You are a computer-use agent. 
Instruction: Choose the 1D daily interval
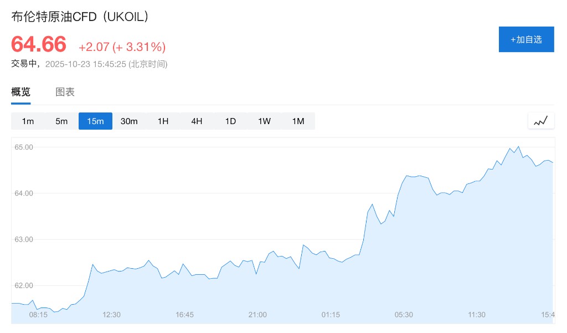pos(230,121)
